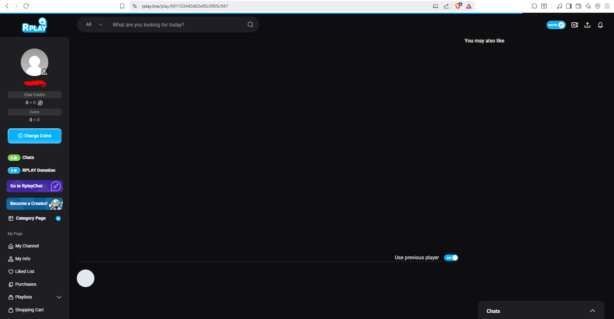Open RPLAY Donation from the sidebar
The image size is (614, 319).
(32, 171)
